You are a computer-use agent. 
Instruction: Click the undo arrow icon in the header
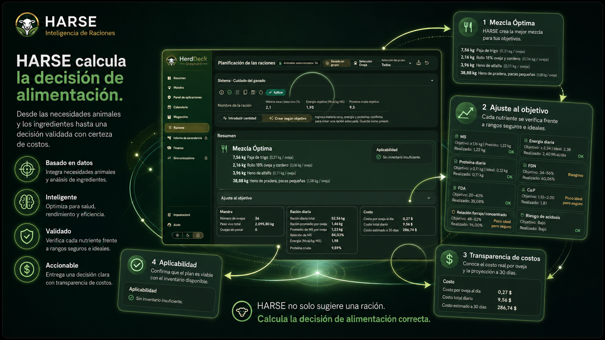pyautogui.click(x=427, y=63)
